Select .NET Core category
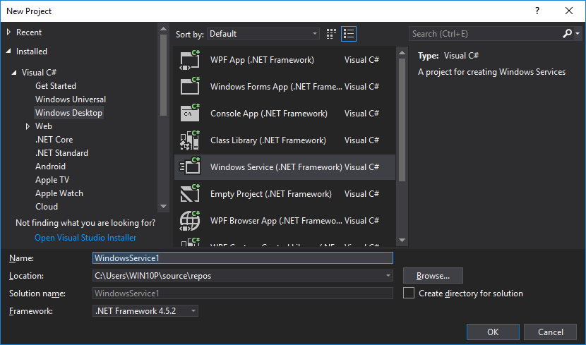The image size is (586, 345). coord(54,140)
